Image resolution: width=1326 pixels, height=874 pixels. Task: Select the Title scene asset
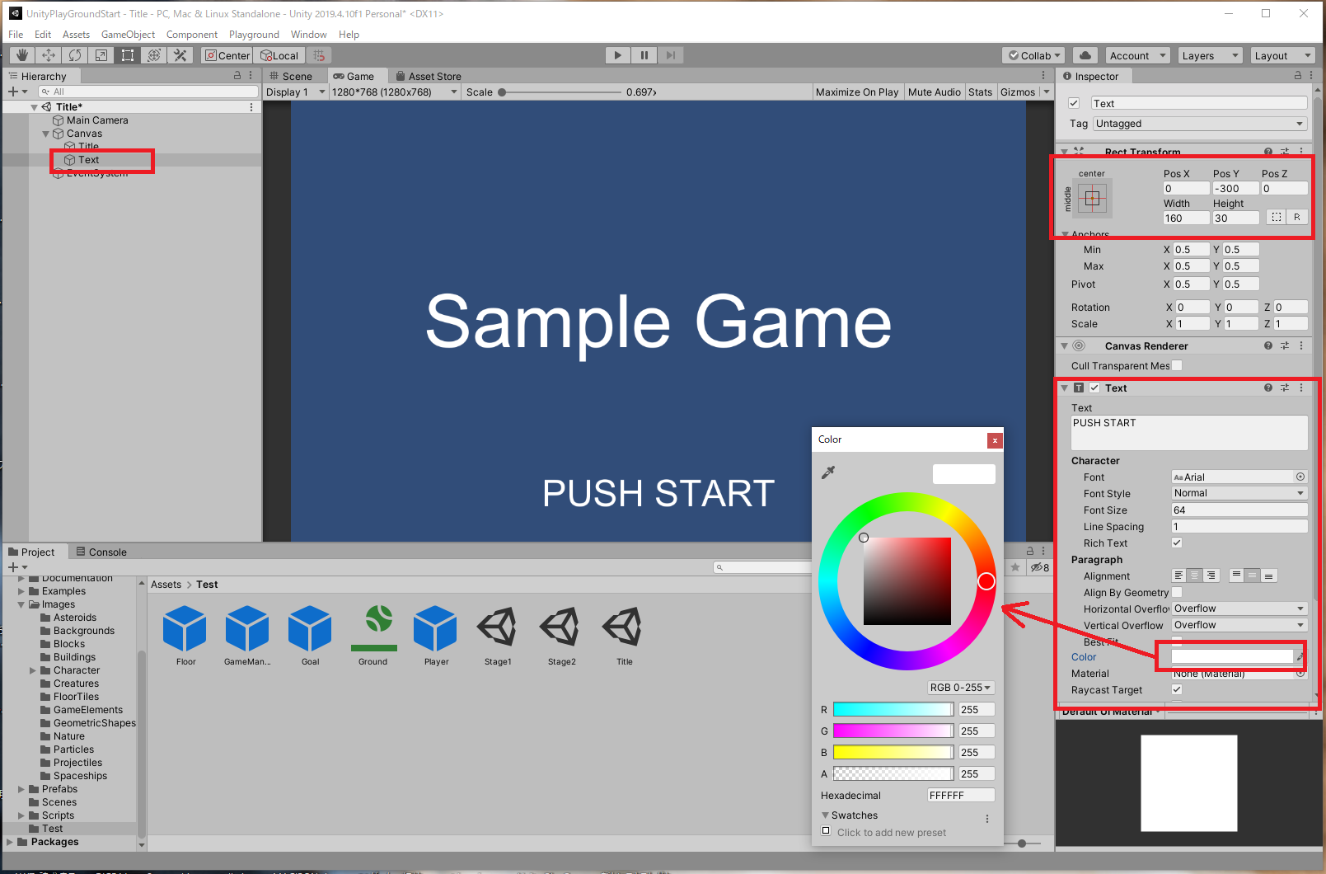click(624, 635)
